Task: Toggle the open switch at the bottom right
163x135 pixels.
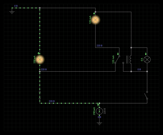Action: click(x=146, y=95)
